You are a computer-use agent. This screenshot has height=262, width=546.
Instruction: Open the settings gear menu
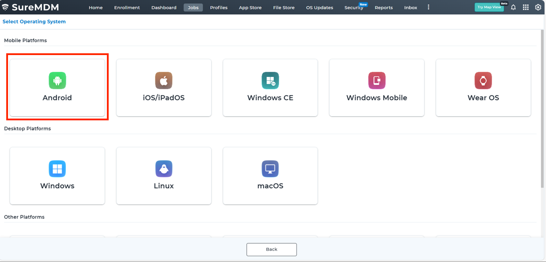(x=538, y=8)
